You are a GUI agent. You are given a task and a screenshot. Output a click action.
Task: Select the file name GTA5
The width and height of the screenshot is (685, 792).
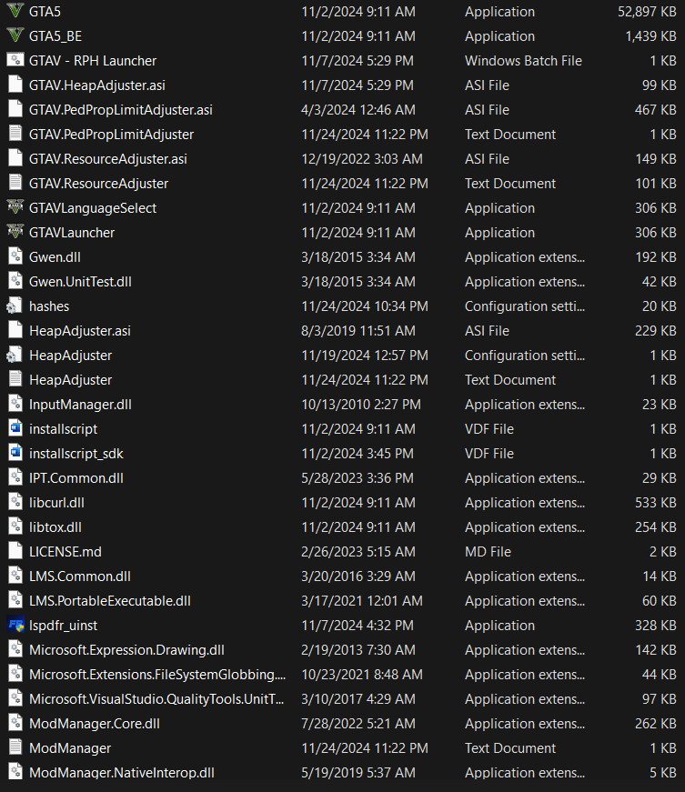[x=45, y=12]
